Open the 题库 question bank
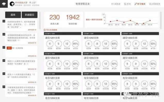164x102 pixels. (13, 15)
